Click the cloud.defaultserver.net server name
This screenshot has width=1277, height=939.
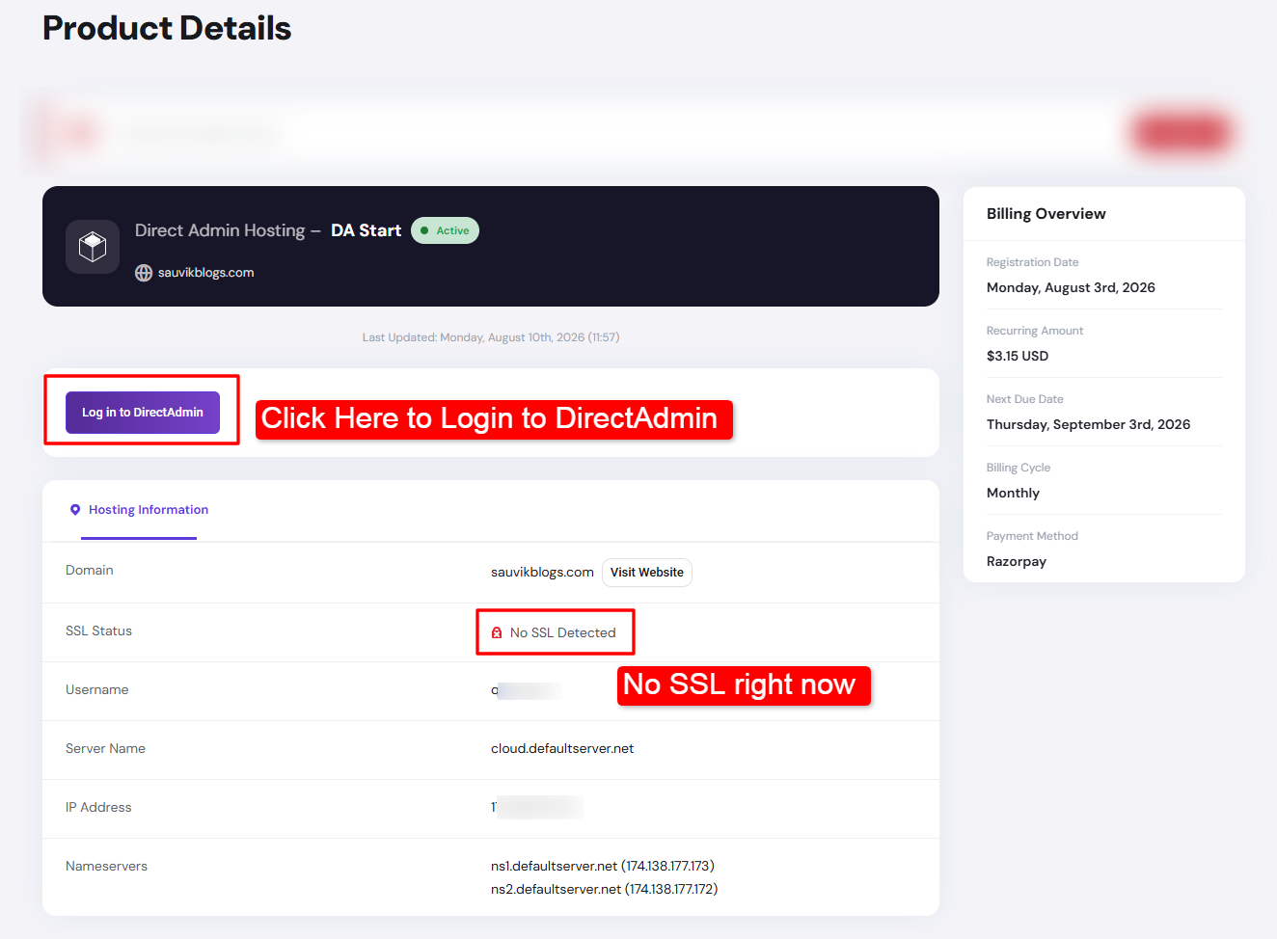(x=562, y=749)
